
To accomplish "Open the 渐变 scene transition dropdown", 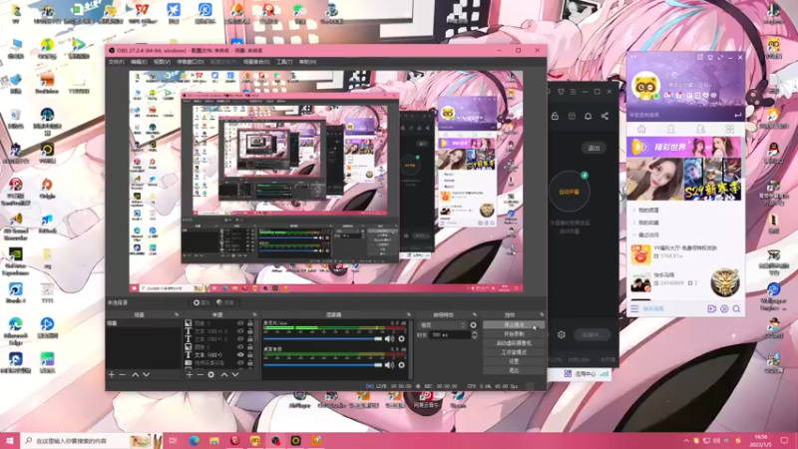I will 441,325.
